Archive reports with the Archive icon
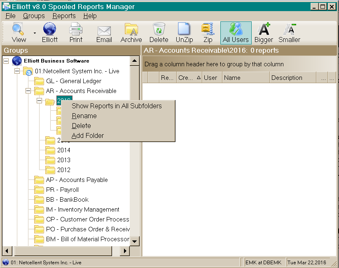Image resolution: width=339 pixels, height=268 pixels. coord(131,33)
